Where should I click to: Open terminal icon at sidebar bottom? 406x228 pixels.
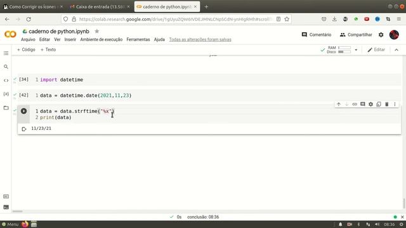(6, 207)
